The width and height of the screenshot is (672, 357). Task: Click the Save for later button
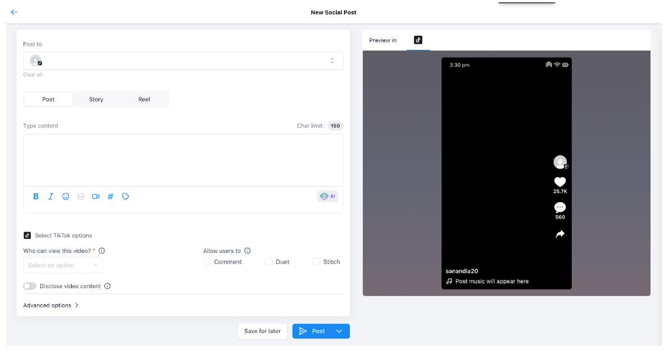[x=262, y=331]
